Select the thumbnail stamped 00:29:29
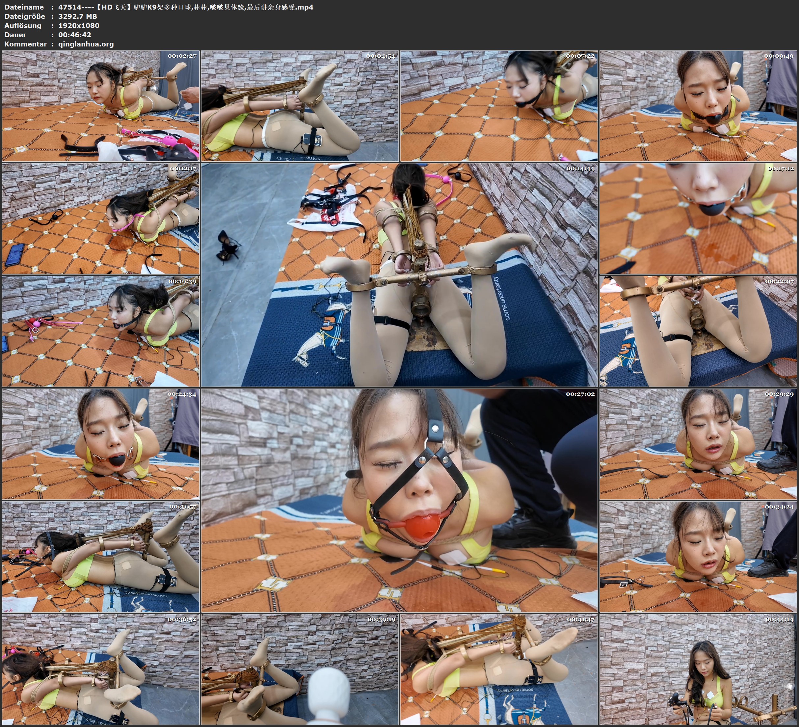799x727 pixels. [x=698, y=444]
